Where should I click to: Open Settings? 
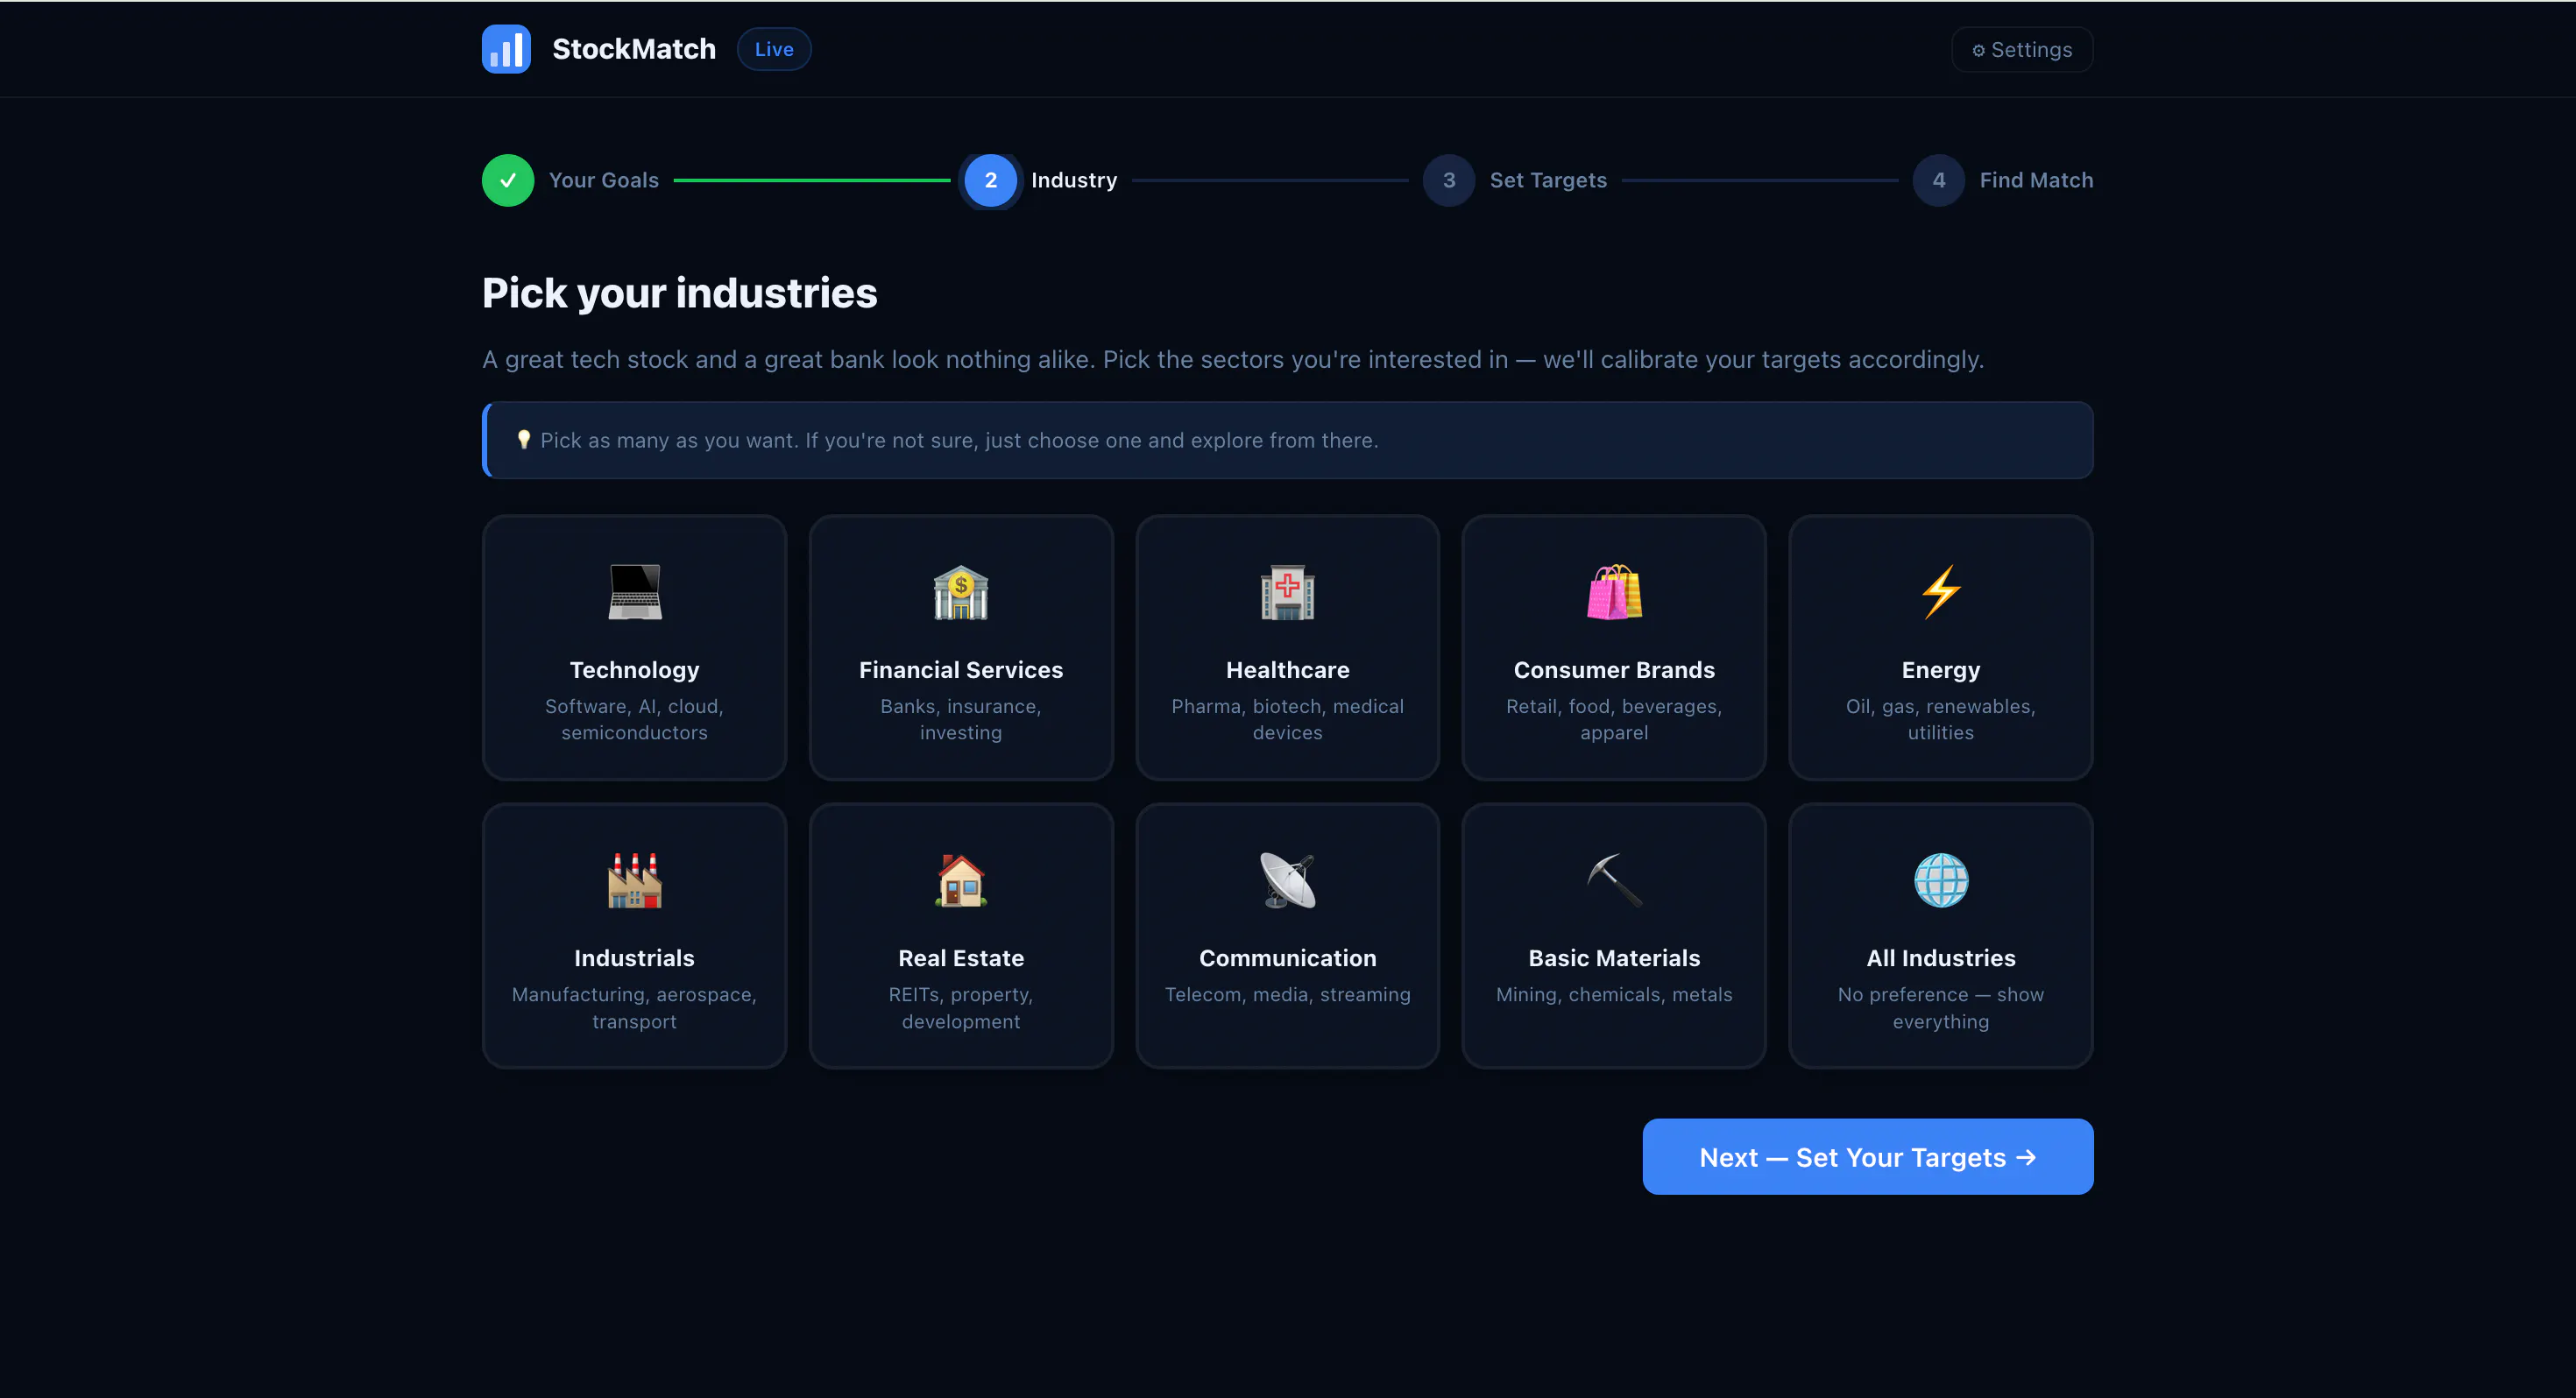pos(2022,49)
